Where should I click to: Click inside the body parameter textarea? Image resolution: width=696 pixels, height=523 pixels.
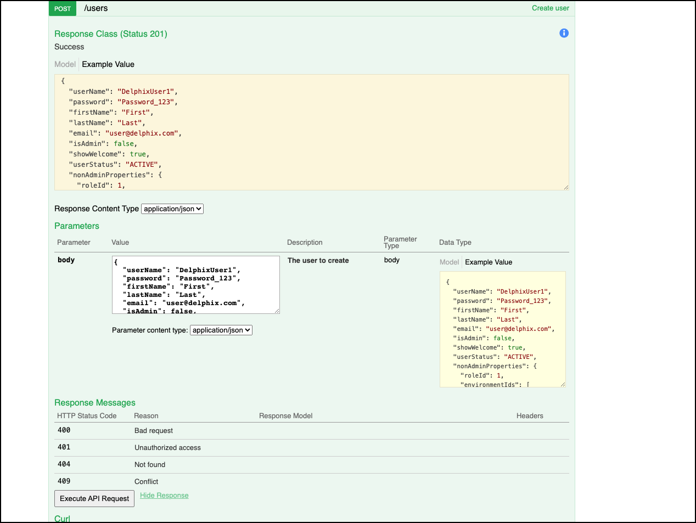click(x=195, y=284)
